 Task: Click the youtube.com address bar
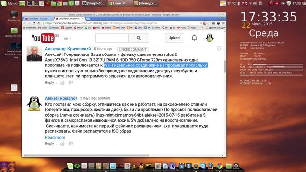[121, 23]
